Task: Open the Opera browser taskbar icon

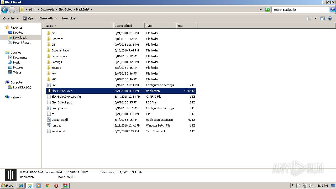Action: pyautogui.click(x=56, y=186)
